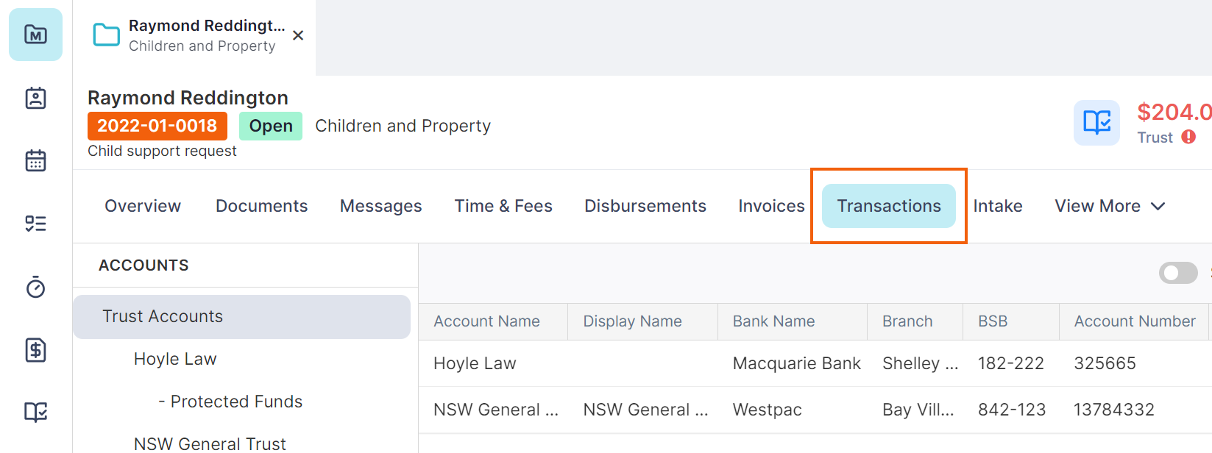This screenshot has width=1212, height=453.
Task: Open the Timer stopwatch icon in sidebar
Action: coord(35,287)
